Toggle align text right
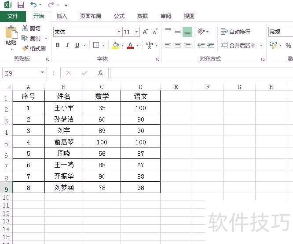The height and width of the screenshot is (244, 293). point(187,45)
